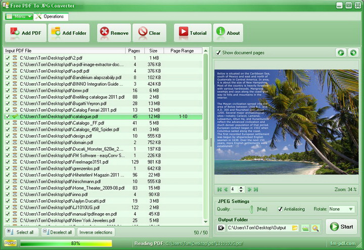Increase the preview page number stepper

point(241,187)
